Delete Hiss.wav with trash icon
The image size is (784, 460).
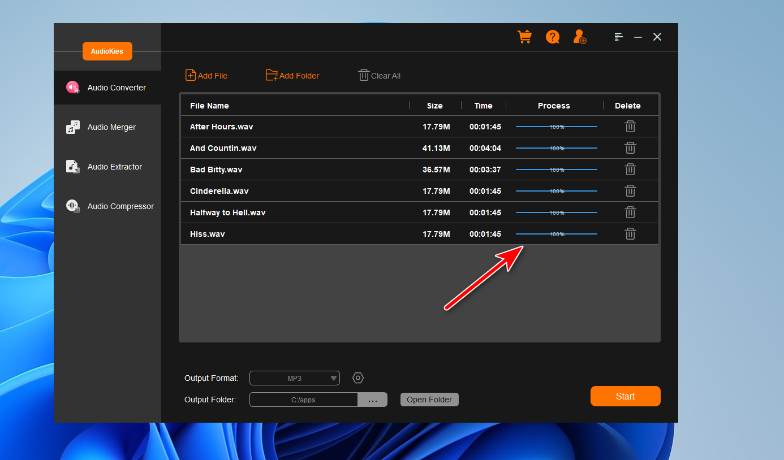(x=630, y=234)
